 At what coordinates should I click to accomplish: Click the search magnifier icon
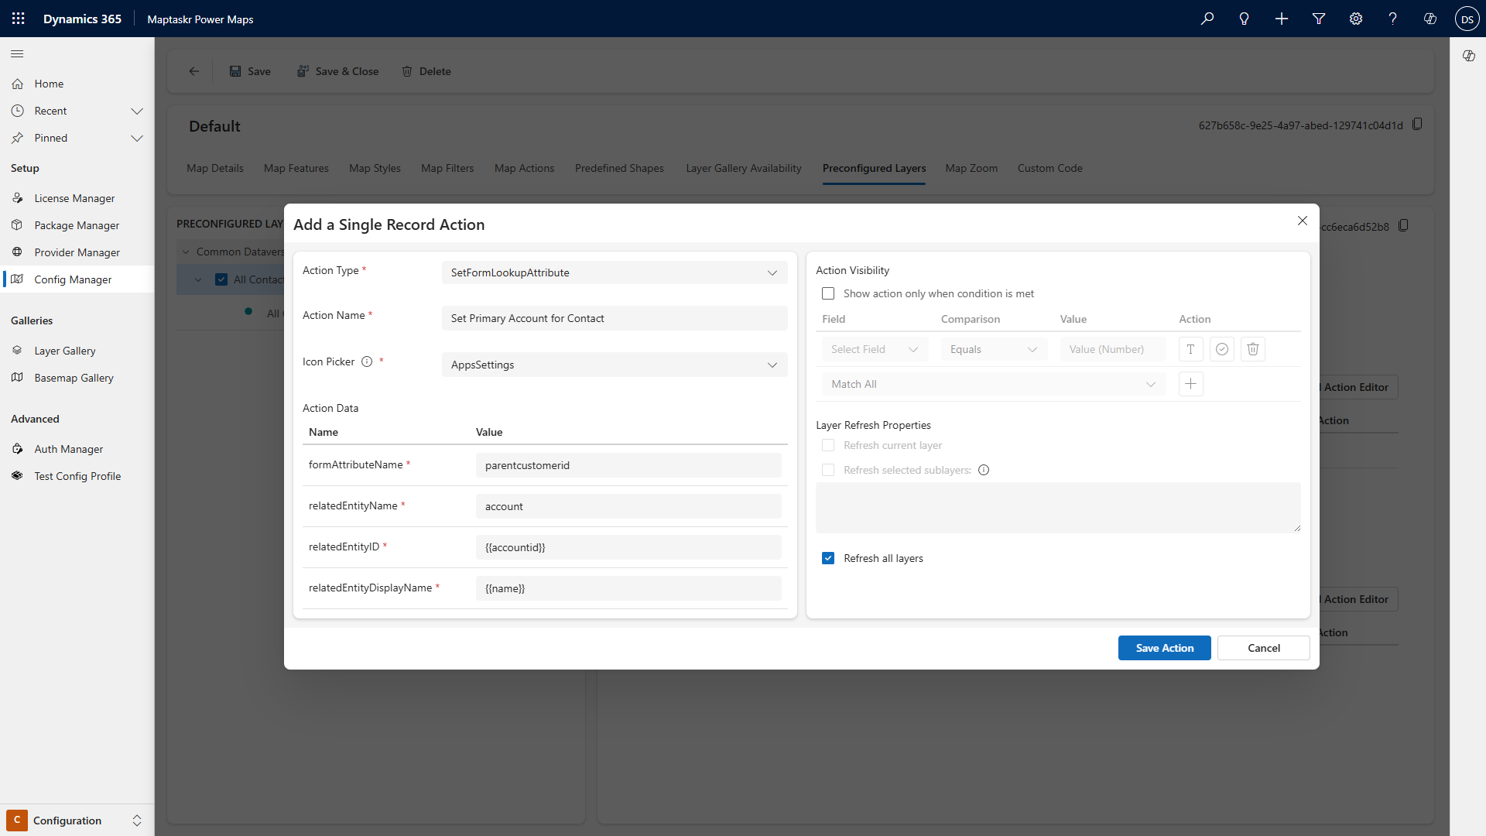(1207, 19)
